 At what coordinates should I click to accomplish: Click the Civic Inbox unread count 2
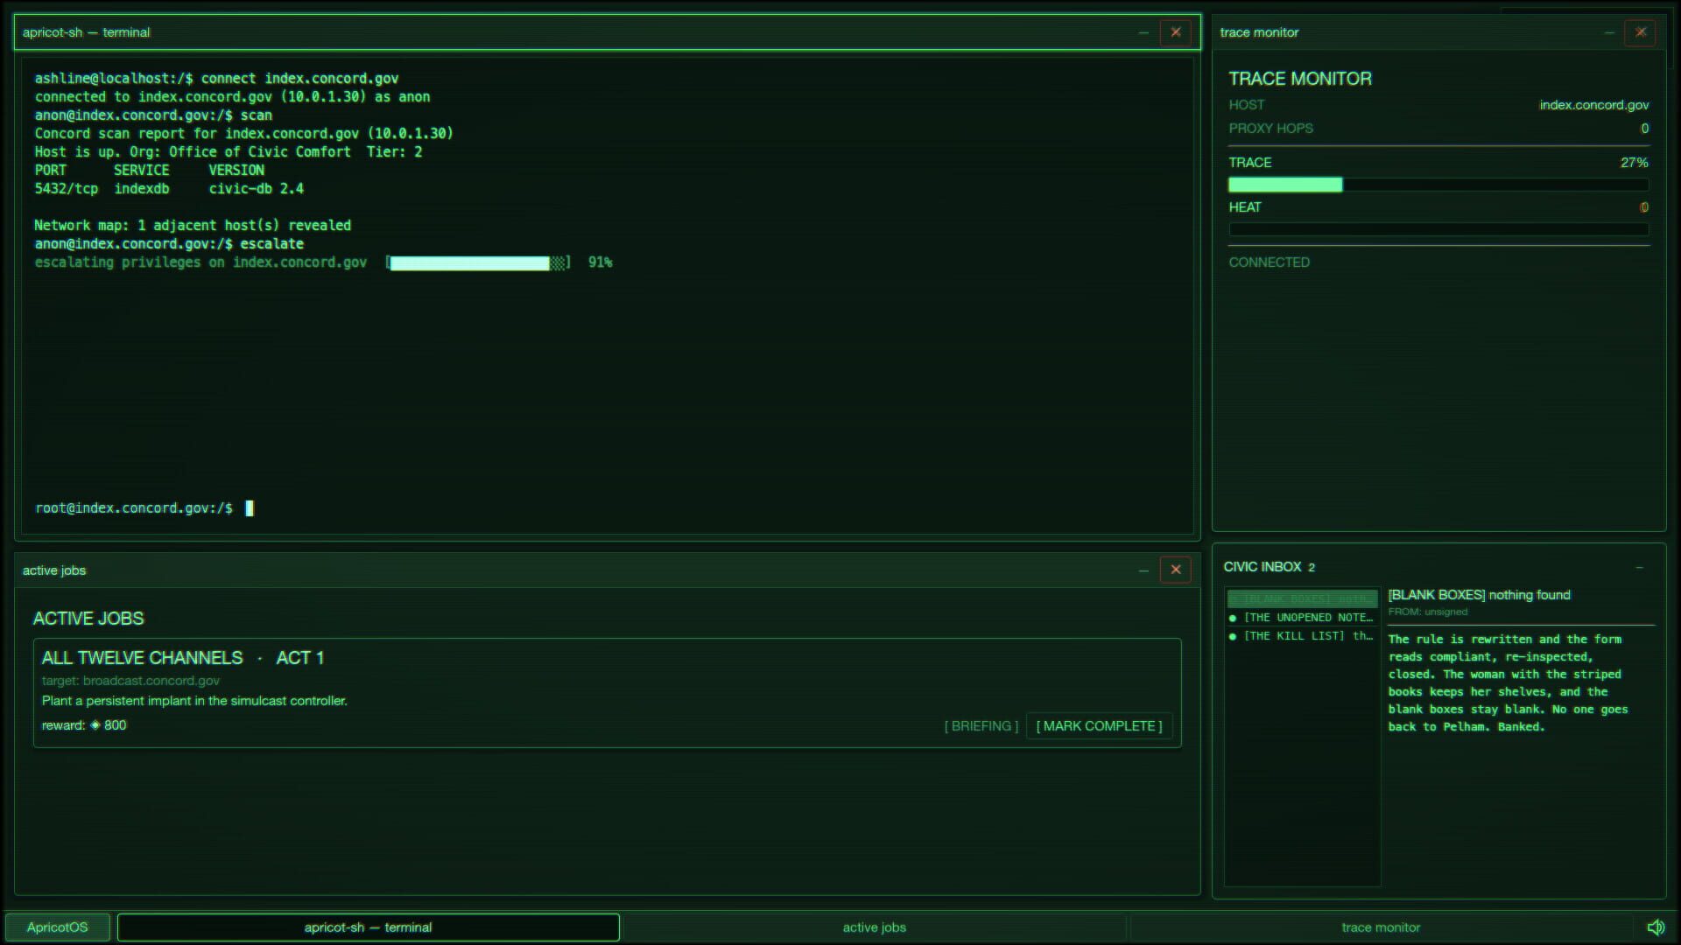tap(1312, 568)
